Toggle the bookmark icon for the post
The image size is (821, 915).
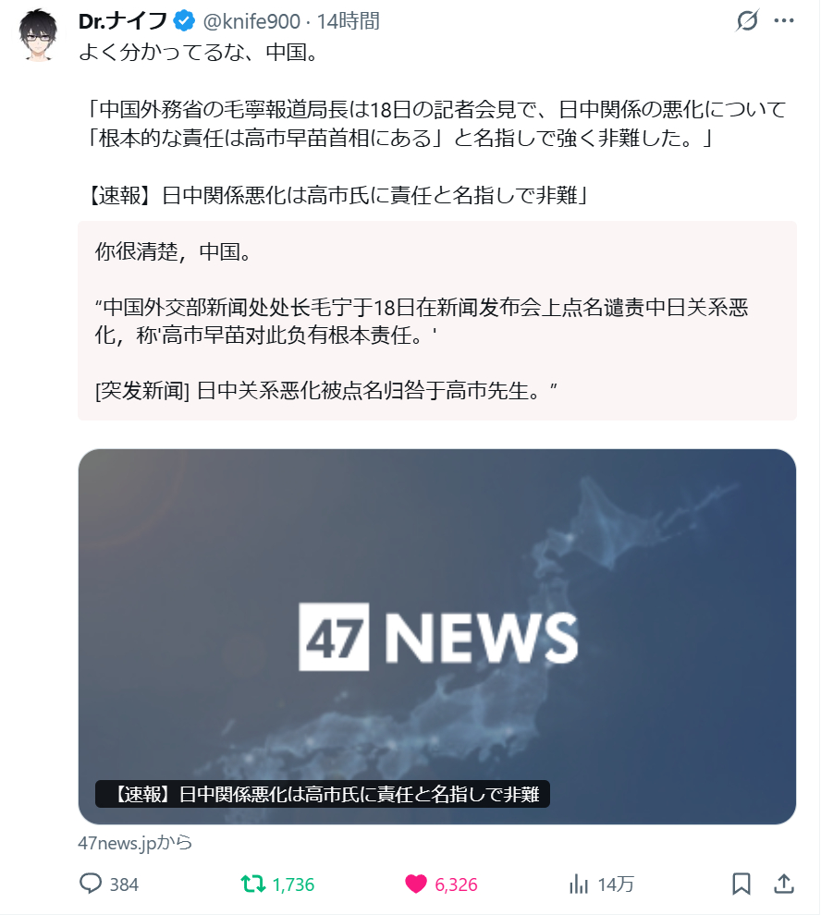(x=741, y=884)
